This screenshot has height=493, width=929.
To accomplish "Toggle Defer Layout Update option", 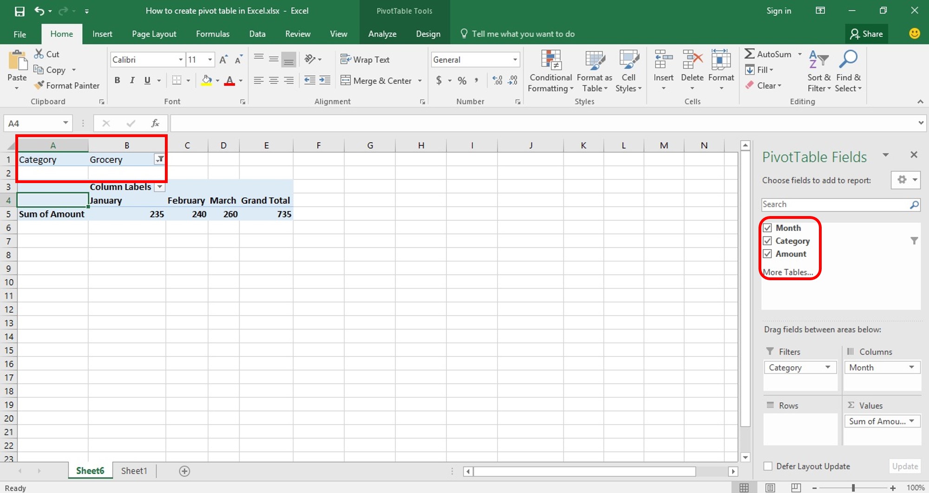I will (x=767, y=466).
